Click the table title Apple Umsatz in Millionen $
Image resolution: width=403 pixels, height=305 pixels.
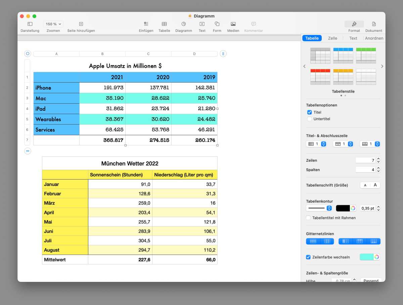pos(125,66)
